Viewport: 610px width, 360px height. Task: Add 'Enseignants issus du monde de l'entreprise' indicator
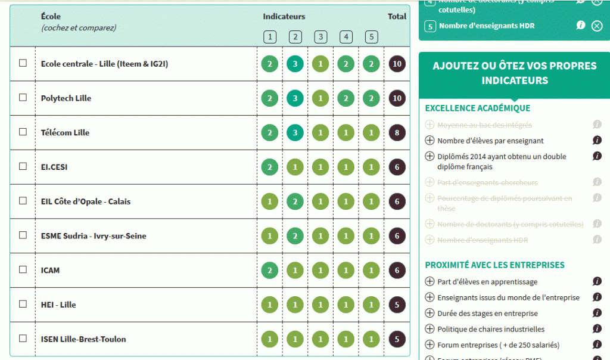click(430, 297)
